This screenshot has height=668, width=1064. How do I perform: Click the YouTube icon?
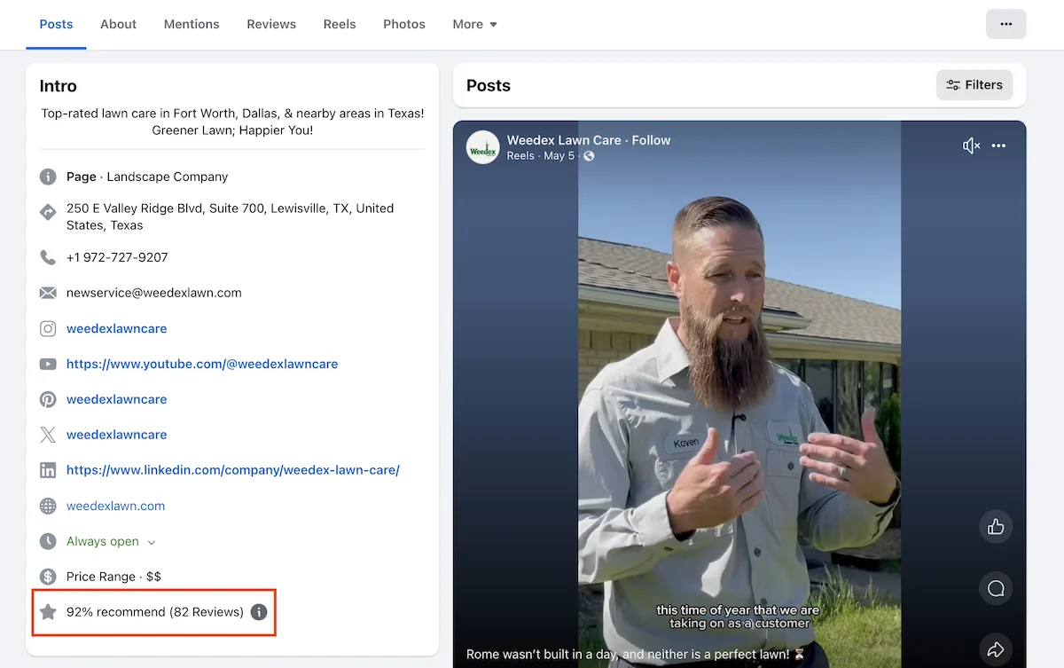(x=48, y=364)
